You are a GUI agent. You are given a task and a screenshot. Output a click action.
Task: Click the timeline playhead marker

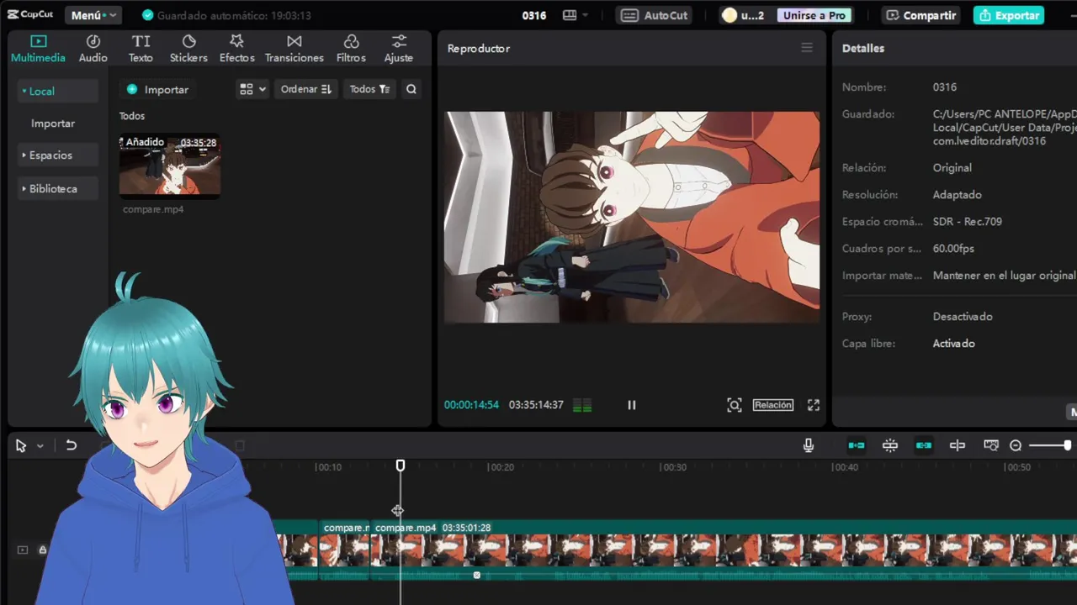point(401,466)
